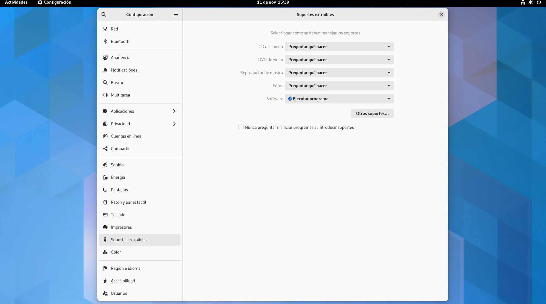This screenshot has height=304, width=546.
Task: Open Impresoras via its printer icon
Action: pos(105,227)
